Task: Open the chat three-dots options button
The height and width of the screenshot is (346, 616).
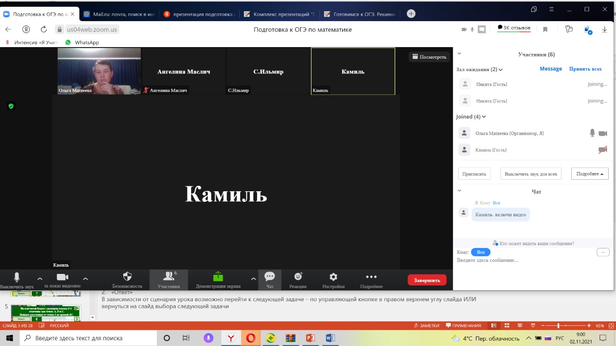Action: tap(603, 252)
